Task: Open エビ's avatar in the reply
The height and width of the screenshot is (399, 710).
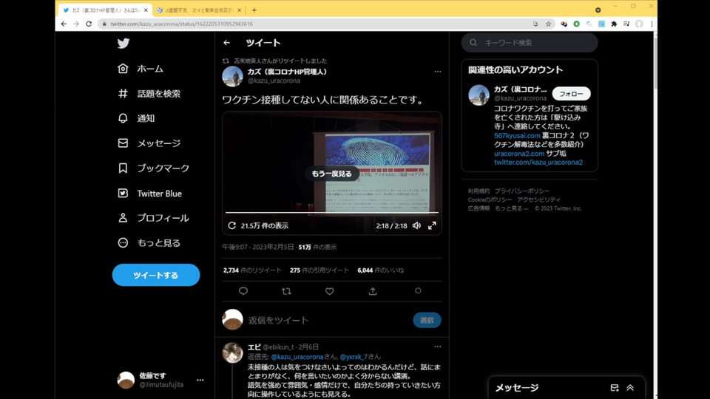Action: coord(232,352)
